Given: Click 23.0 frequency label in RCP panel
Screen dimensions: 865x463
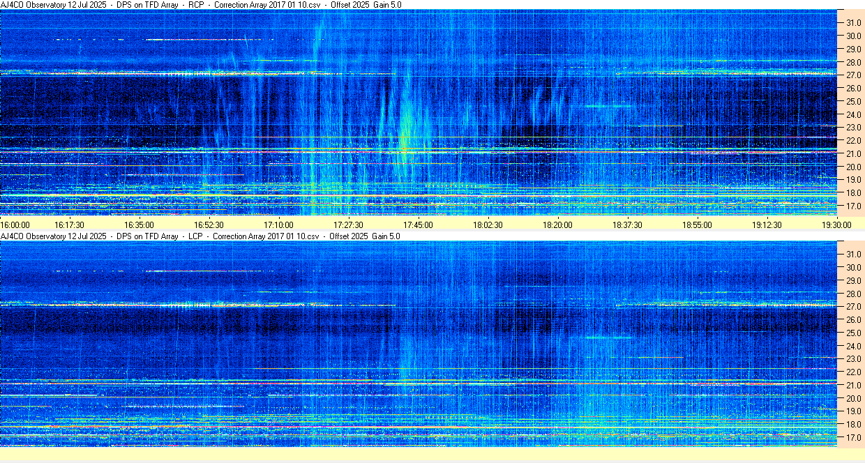Looking at the screenshot, I should 853,128.
